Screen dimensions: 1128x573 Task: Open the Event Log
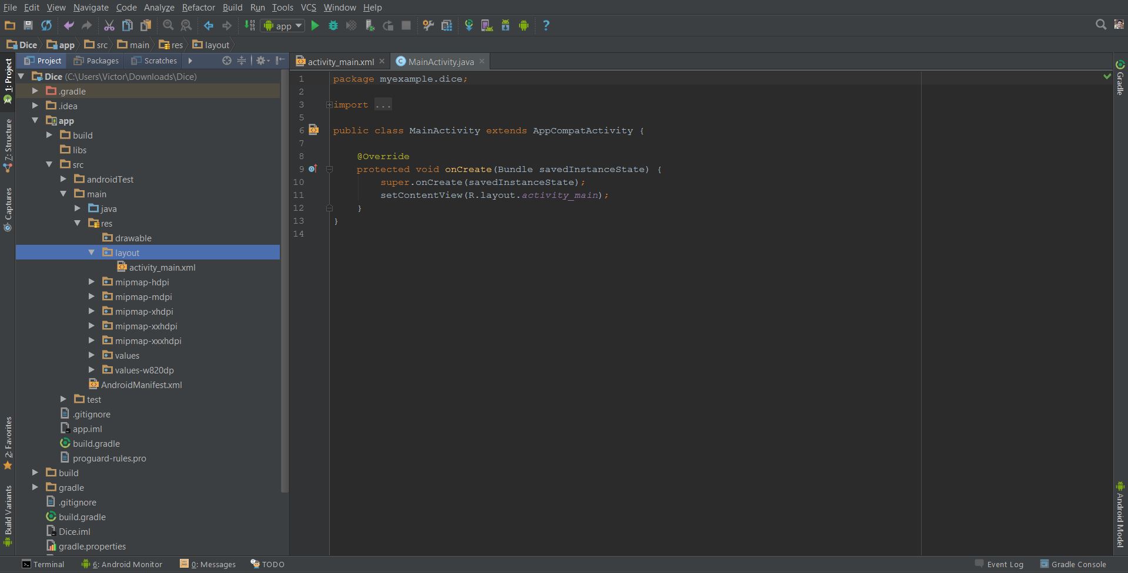[999, 564]
